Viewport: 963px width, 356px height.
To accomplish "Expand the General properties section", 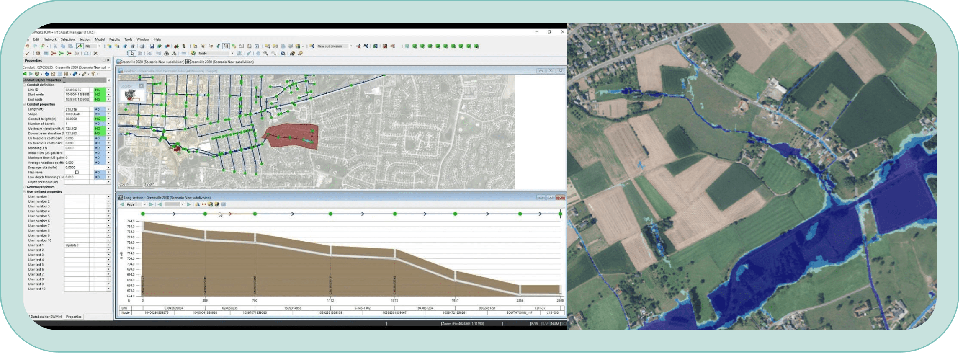I will 24,187.
